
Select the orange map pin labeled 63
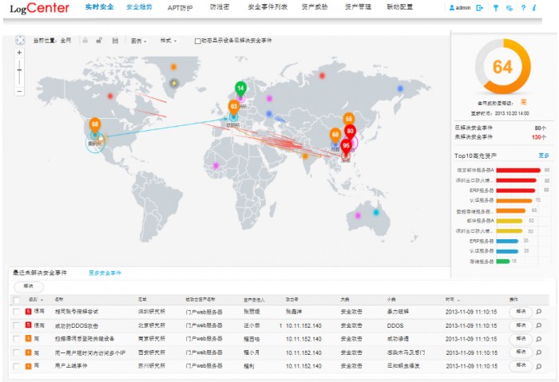(234, 108)
